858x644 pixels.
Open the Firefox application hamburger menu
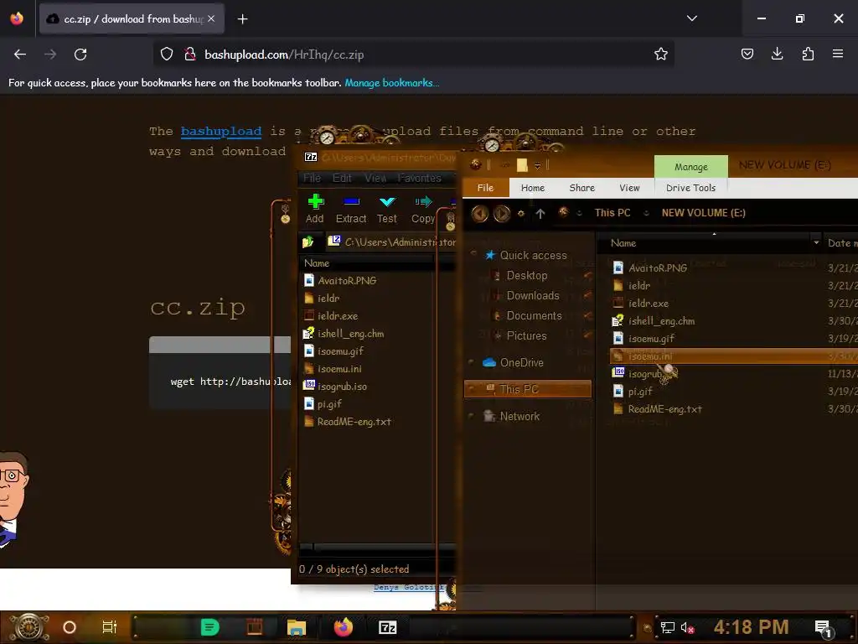[838, 54]
